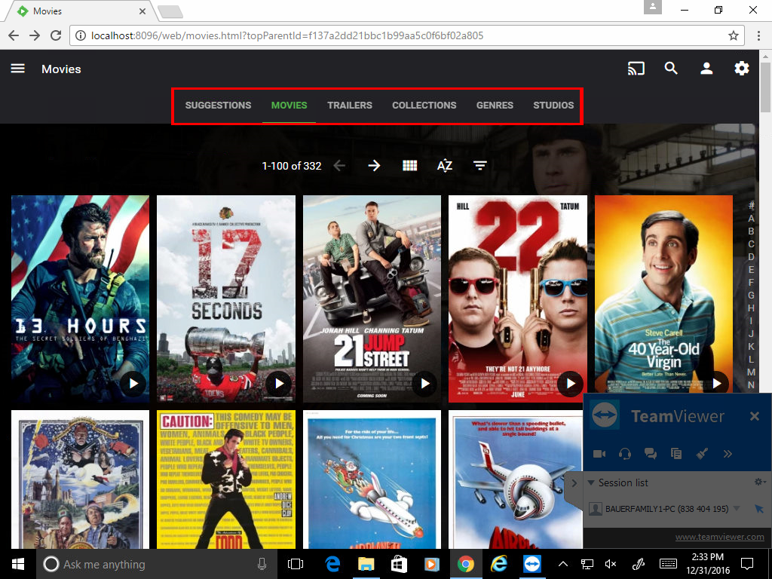Collapse the Session list section
Image resolution: width=772 pixels, height=579 pixels.
tap(591, 482)
